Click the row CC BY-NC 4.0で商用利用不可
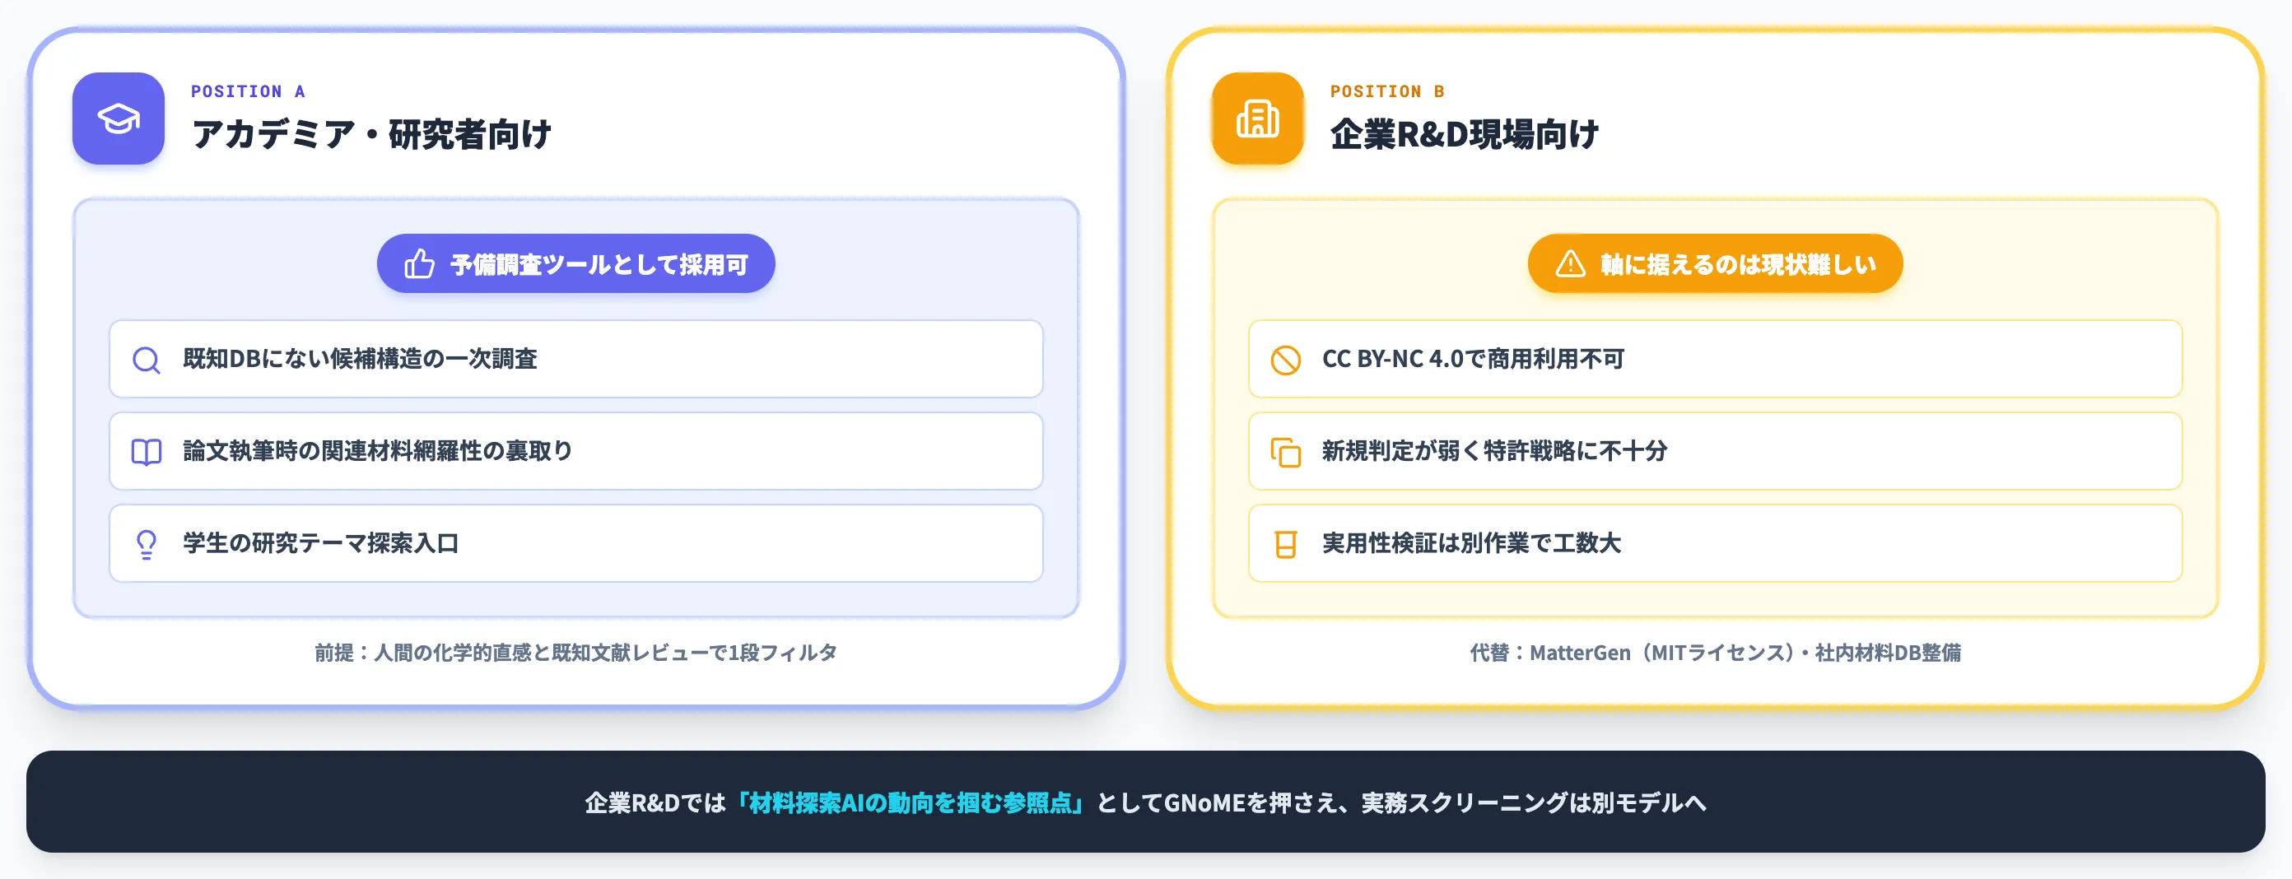This screenshot has width=2292, height=879. (1715, 359)
